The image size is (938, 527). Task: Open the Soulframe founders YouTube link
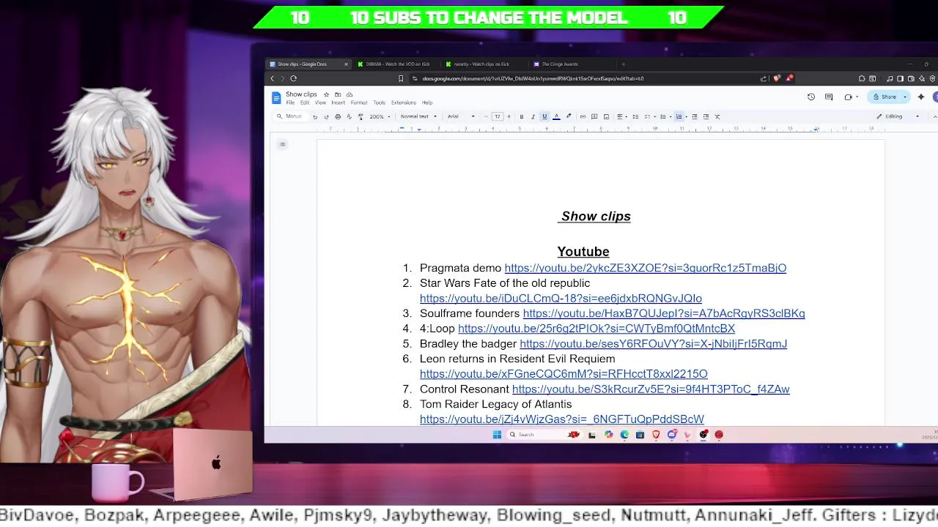pos(664,313)
